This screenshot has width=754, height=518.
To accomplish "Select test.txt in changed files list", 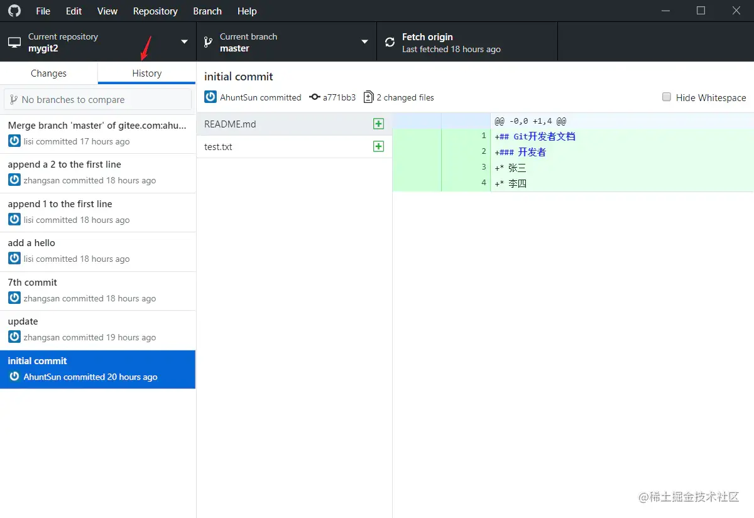I will coord(294,146).
